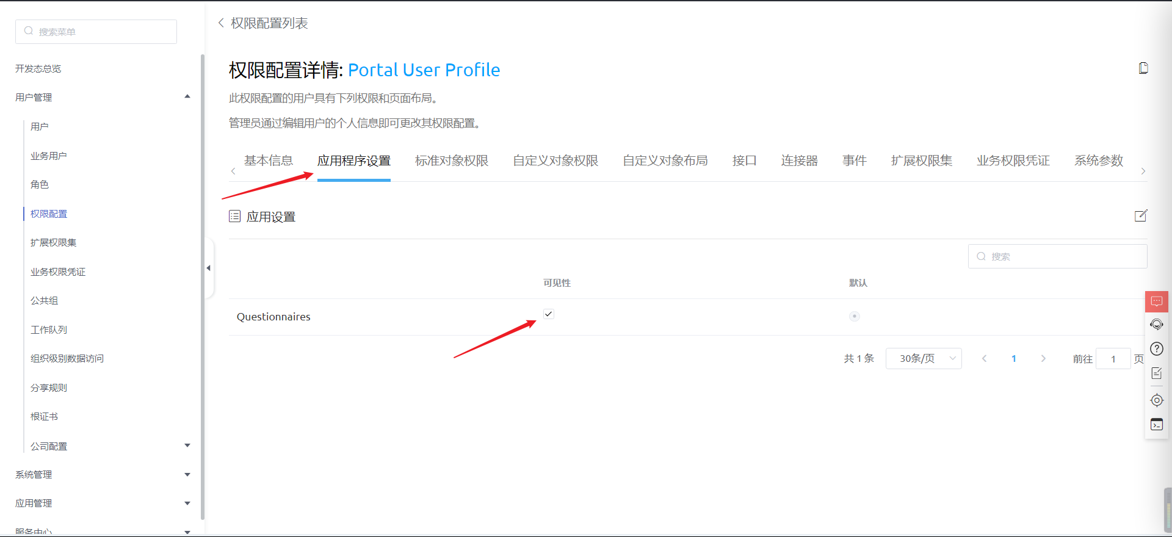Image resolution: width=1172 pixels, height=537 pixels.
Task: Open 开发态总览 in the sidebar
Action: pos(38,68)
